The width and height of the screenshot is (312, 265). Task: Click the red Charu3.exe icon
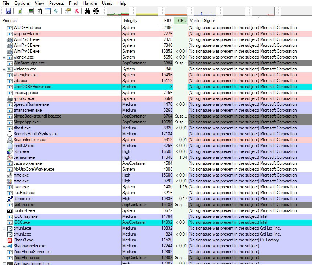point(10,240)
